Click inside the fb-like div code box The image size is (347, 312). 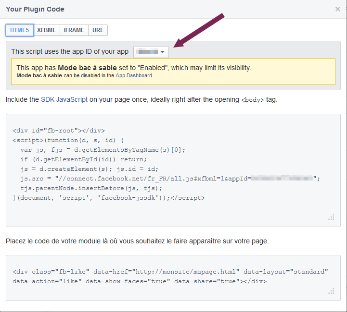pos(173,278)
